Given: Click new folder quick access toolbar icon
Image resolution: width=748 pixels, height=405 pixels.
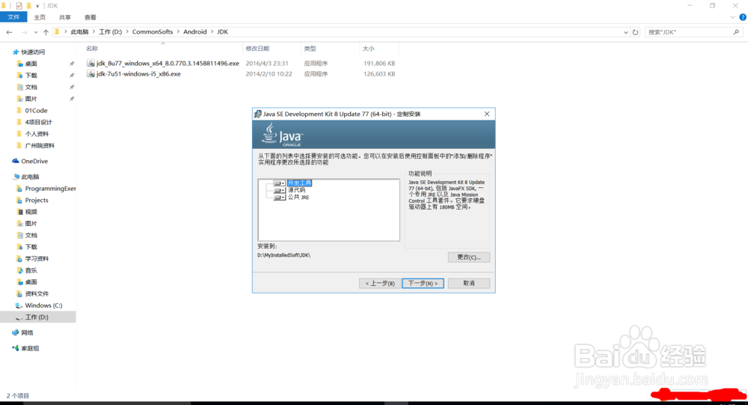Looking at the screenshot, I should click(28, 6).
